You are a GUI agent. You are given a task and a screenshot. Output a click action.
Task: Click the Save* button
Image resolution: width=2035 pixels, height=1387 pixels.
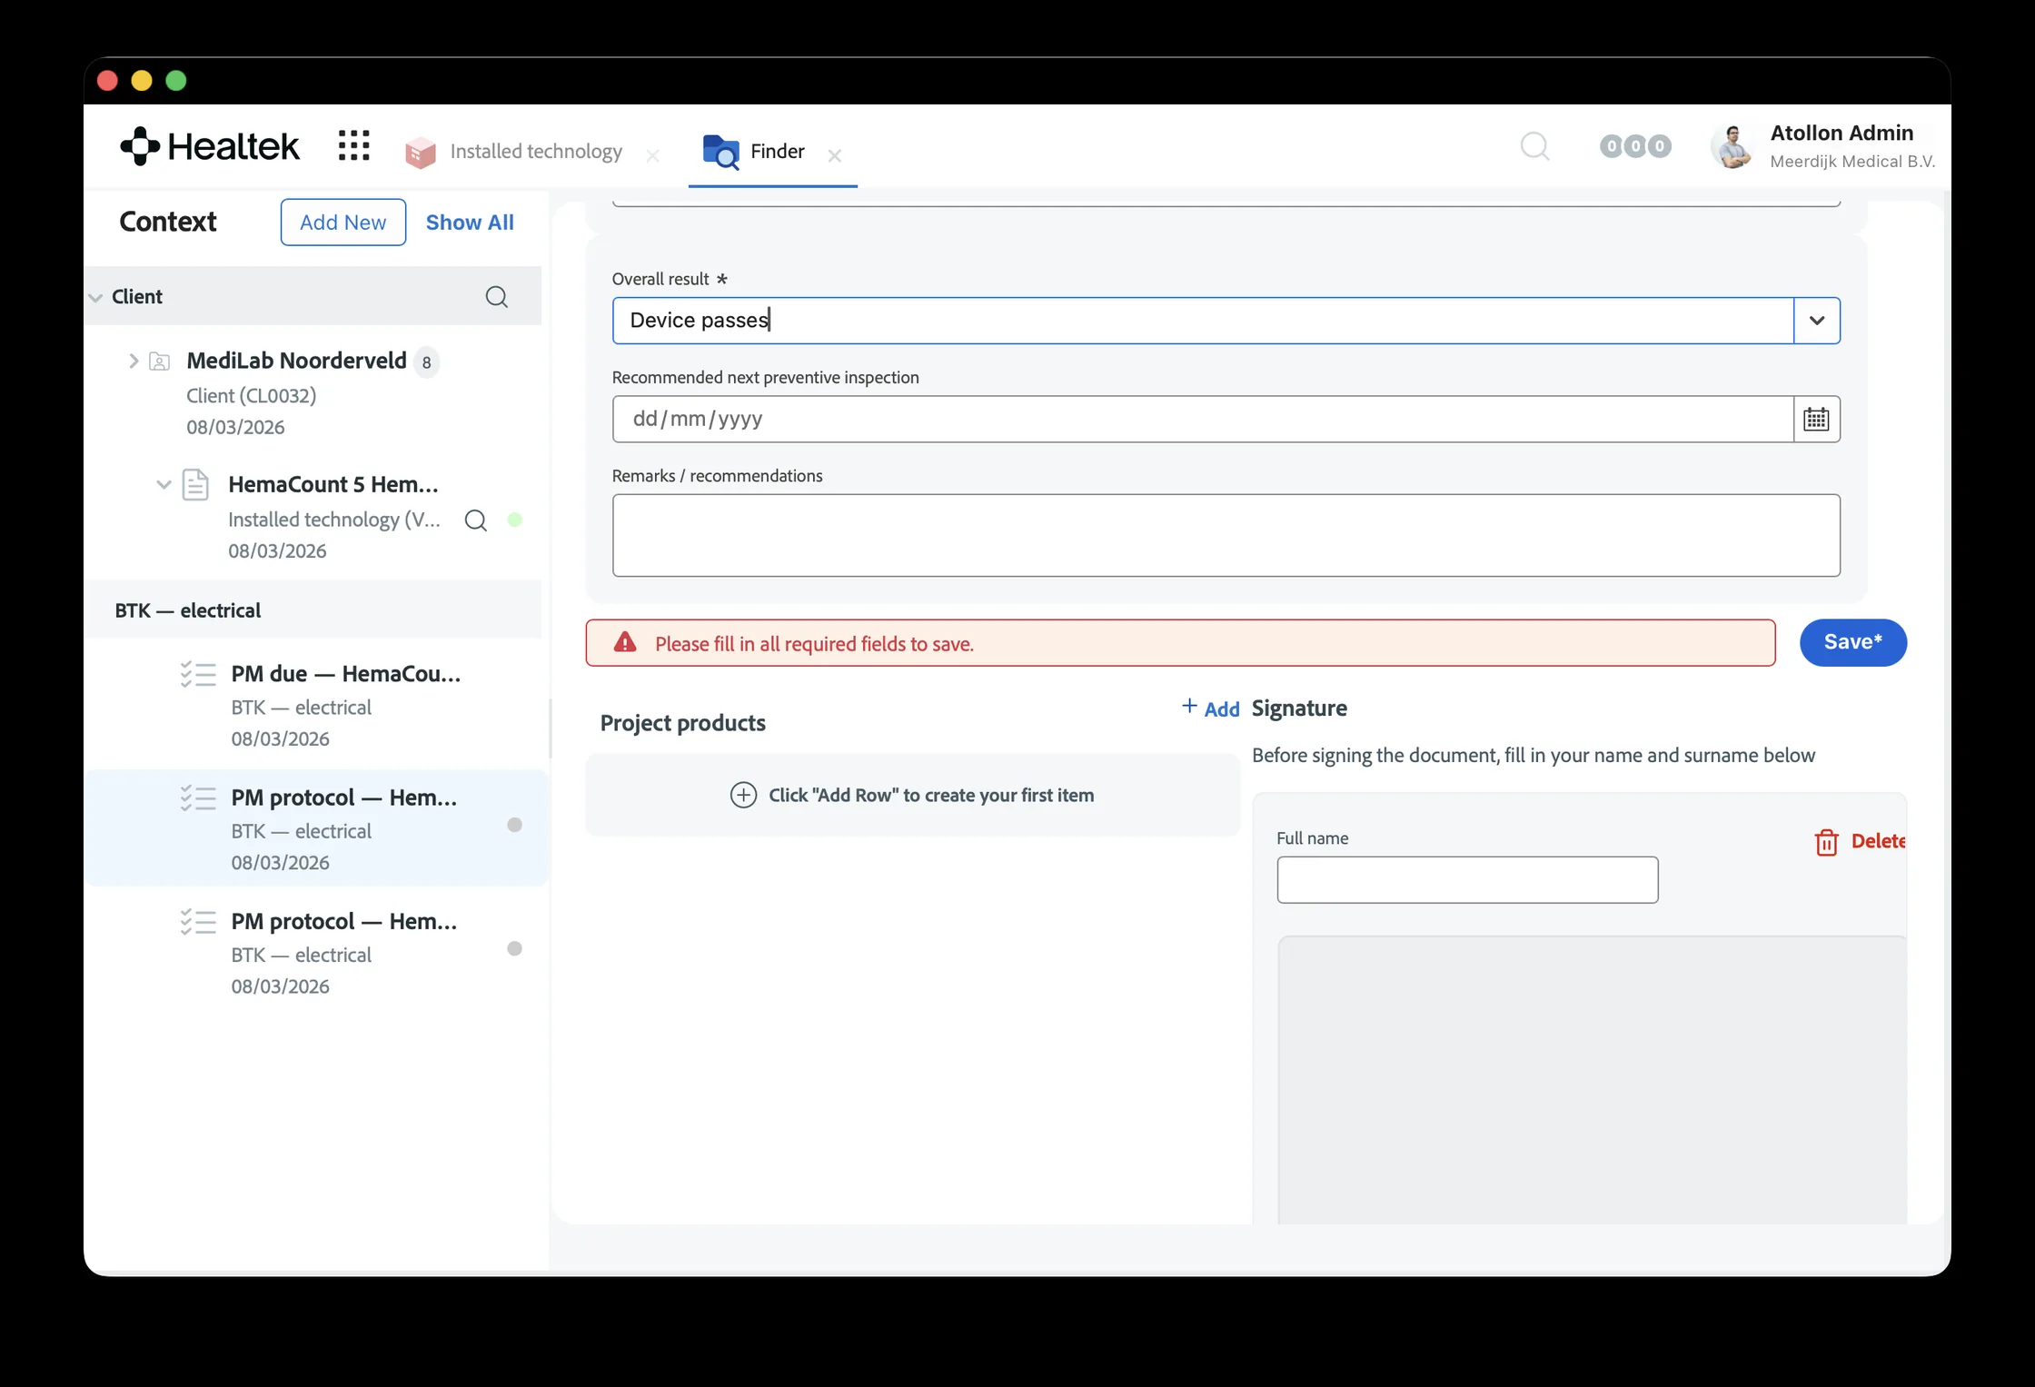tap(1852, 643)
